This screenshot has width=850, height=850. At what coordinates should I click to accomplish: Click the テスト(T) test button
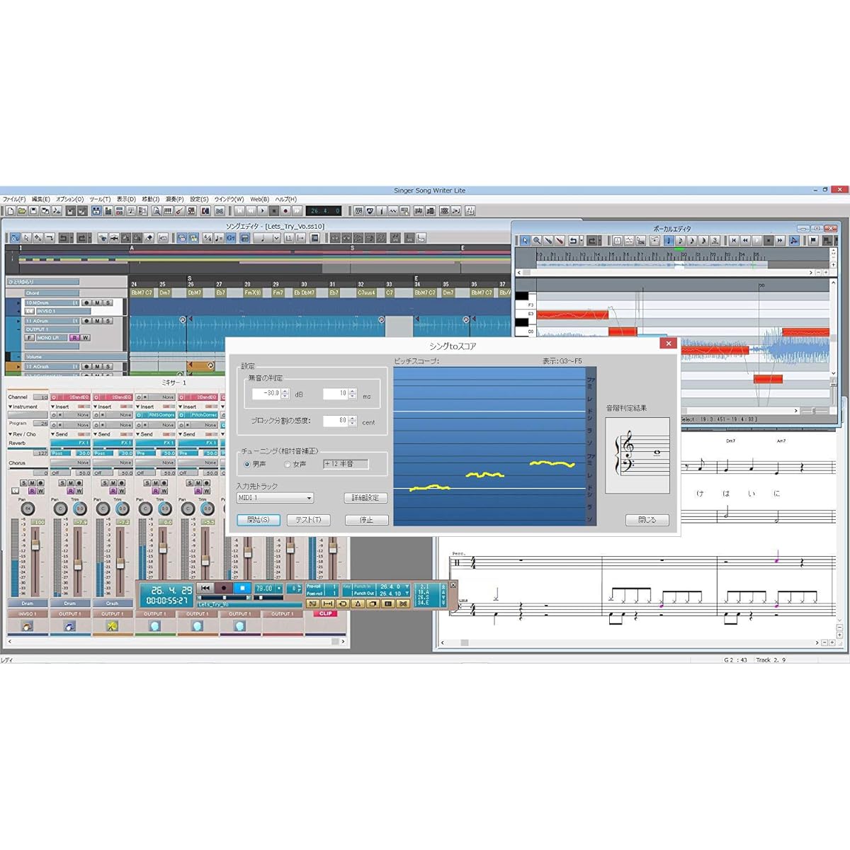click(308, 520)
